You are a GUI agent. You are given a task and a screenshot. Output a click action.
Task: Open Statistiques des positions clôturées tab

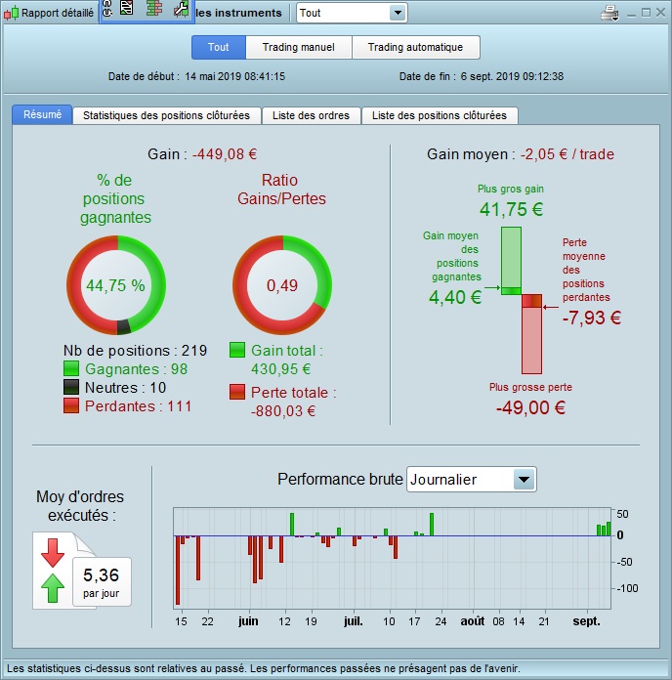tap(166, 116)
